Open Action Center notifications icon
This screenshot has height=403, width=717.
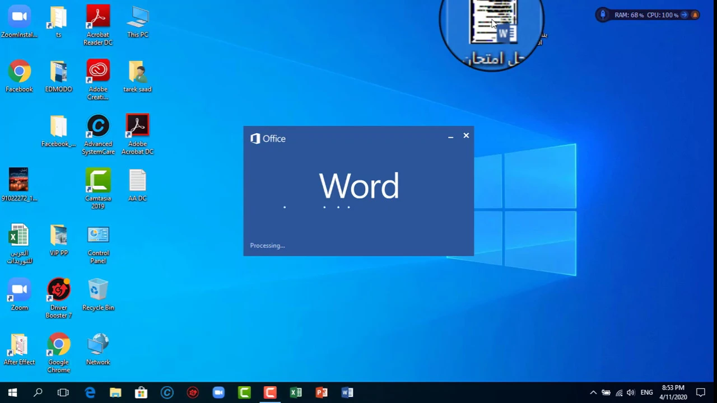(700, 392)
